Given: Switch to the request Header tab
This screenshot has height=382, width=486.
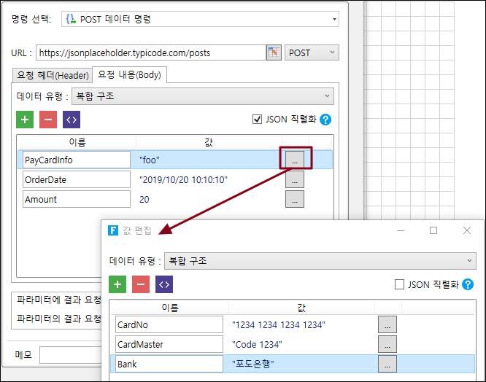Looking at the screenshot, I should coord(53,75).
